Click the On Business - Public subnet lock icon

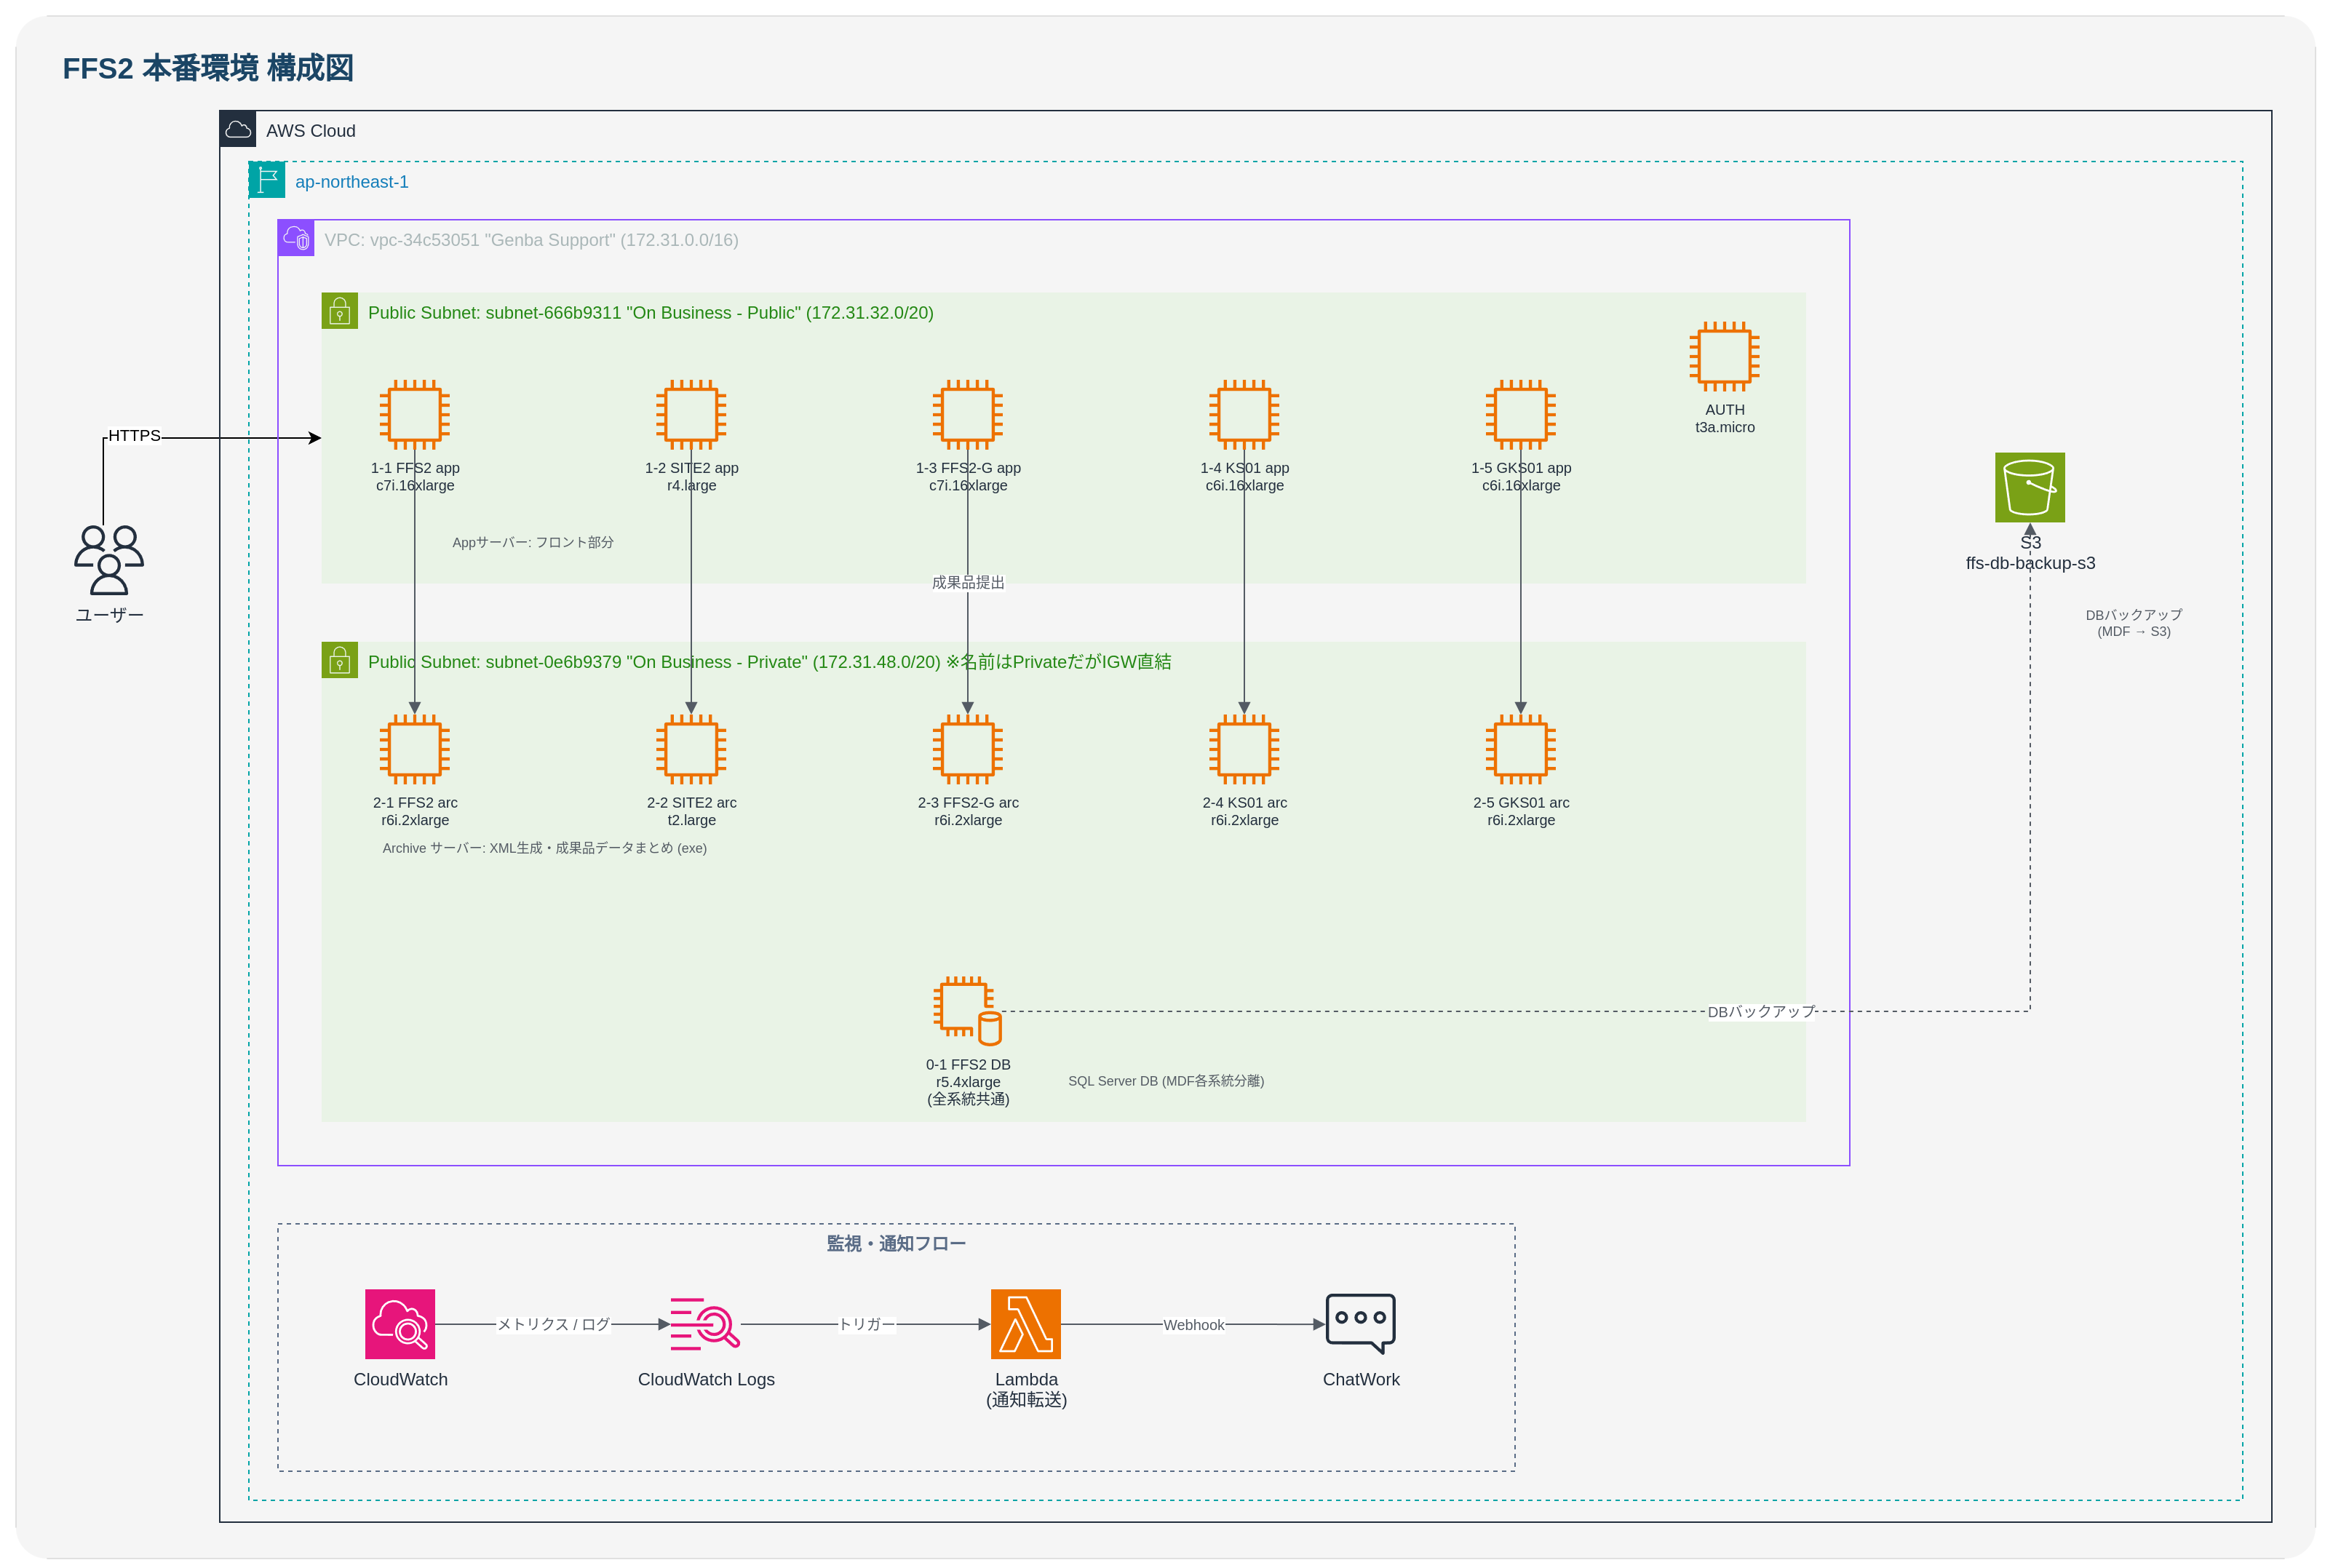pos(339,311)
